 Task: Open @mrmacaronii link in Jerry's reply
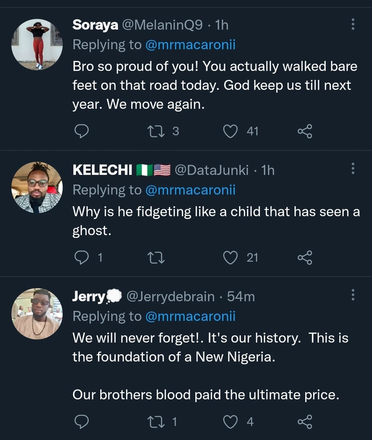[x=190, y=316]
